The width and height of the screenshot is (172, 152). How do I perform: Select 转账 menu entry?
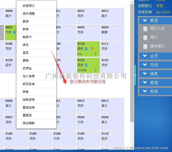[36, 92]
